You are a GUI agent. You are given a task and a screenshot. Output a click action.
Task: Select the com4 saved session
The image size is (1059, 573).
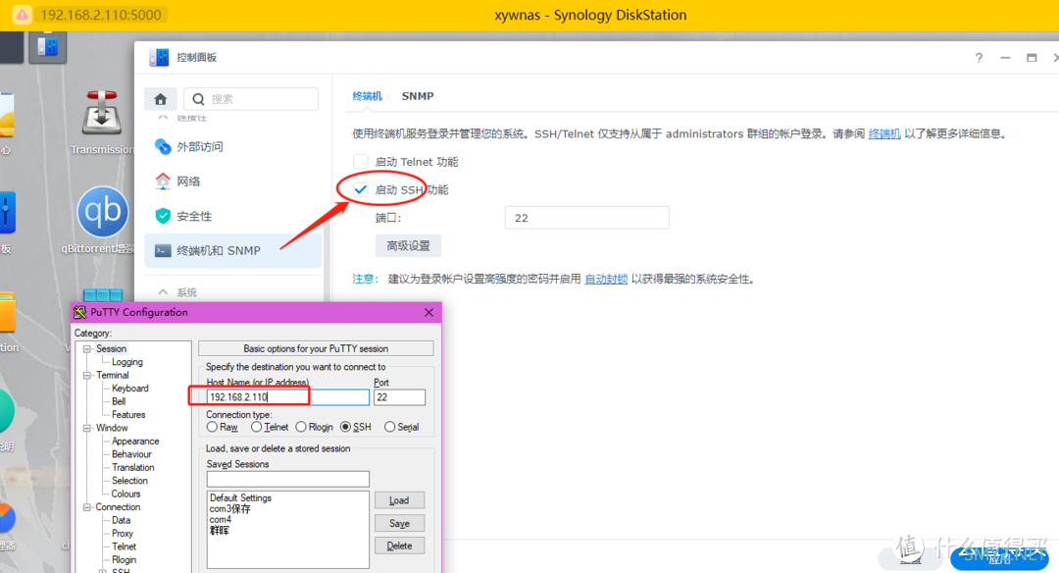[221, 520]
